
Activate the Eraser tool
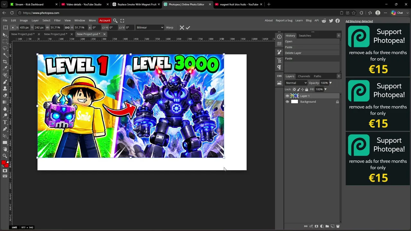point(5,95)
